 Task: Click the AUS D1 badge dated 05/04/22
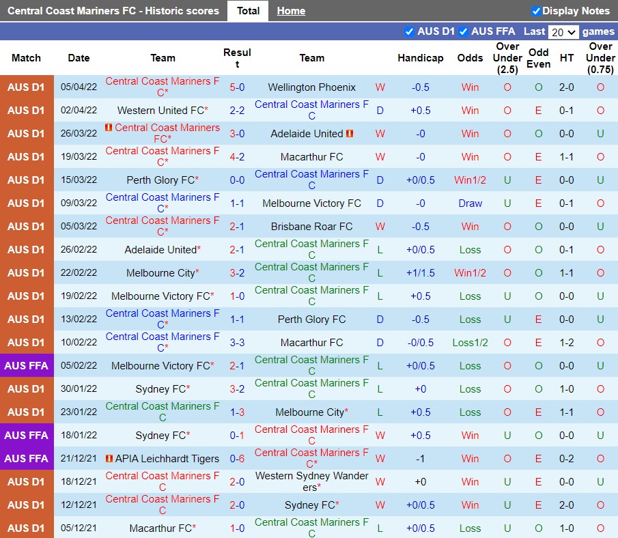pyautogui.click(x=27, y=87)
